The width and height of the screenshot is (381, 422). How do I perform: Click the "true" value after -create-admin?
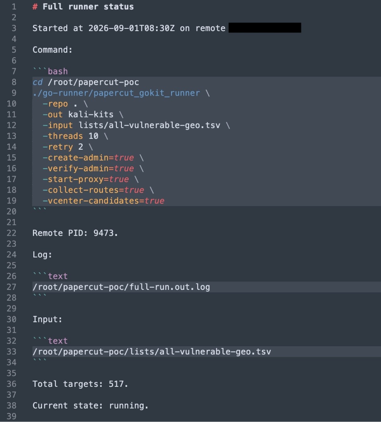tap(124, 157)
